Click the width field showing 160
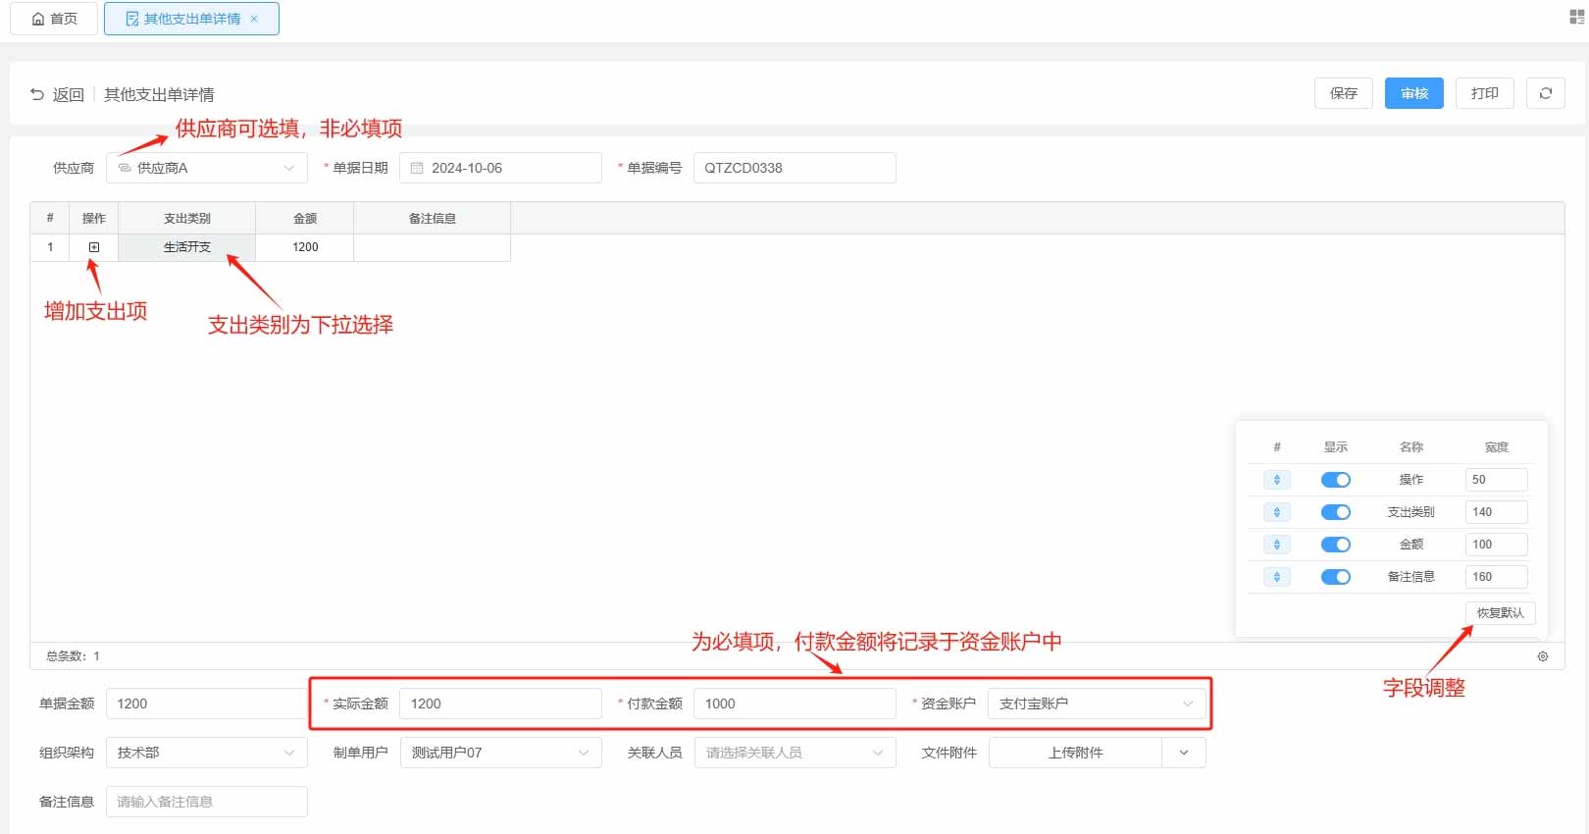The image size is (1589, 834). coord(1497,577)
